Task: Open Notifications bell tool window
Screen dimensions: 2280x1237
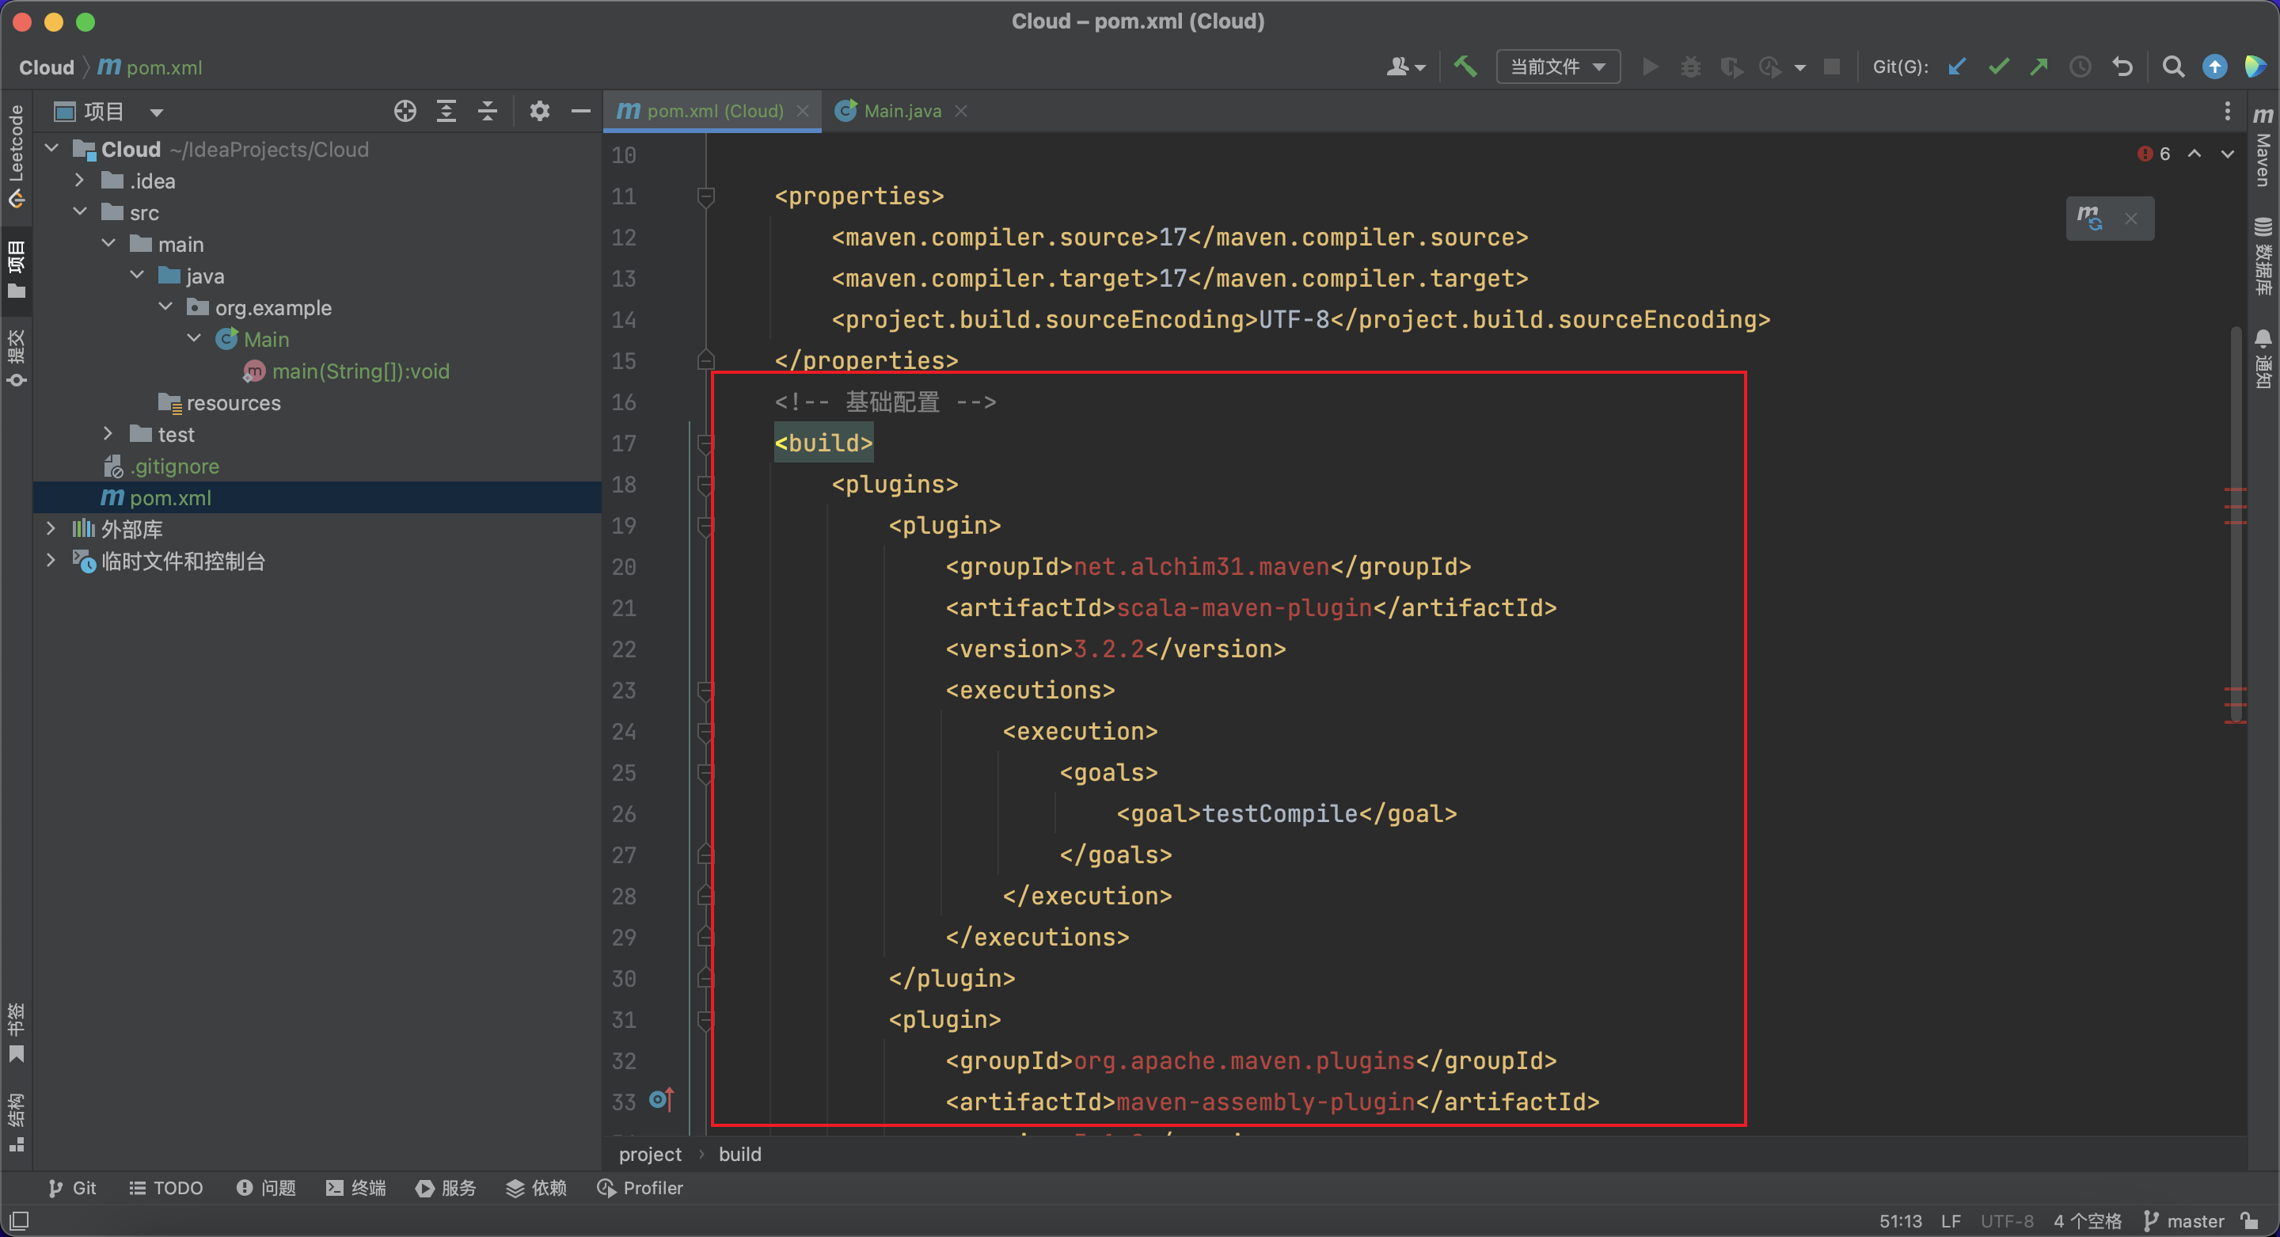Action: point(2263,359)
